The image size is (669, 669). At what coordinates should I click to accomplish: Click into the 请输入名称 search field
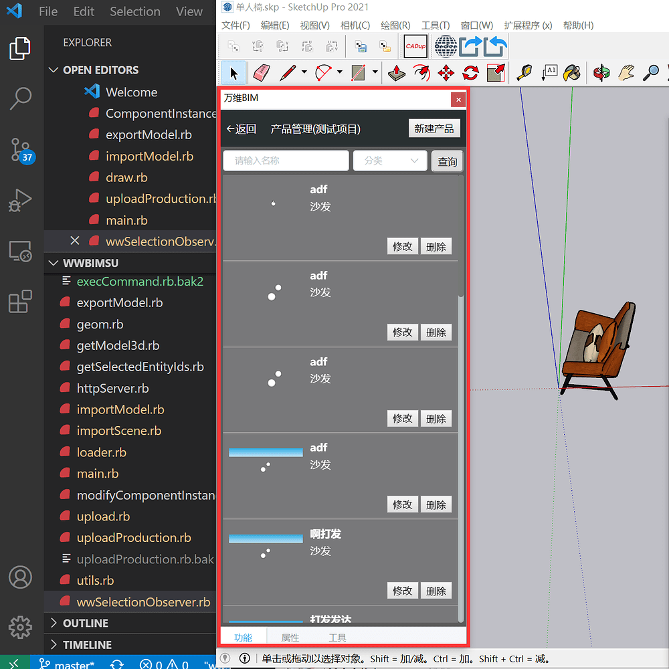click(x=286, y=161)
